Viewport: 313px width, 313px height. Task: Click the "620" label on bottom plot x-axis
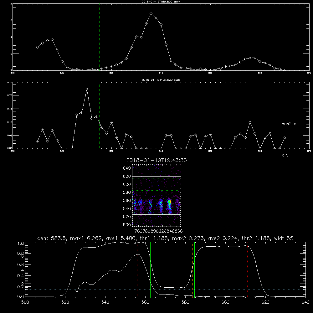coord(265,302)
